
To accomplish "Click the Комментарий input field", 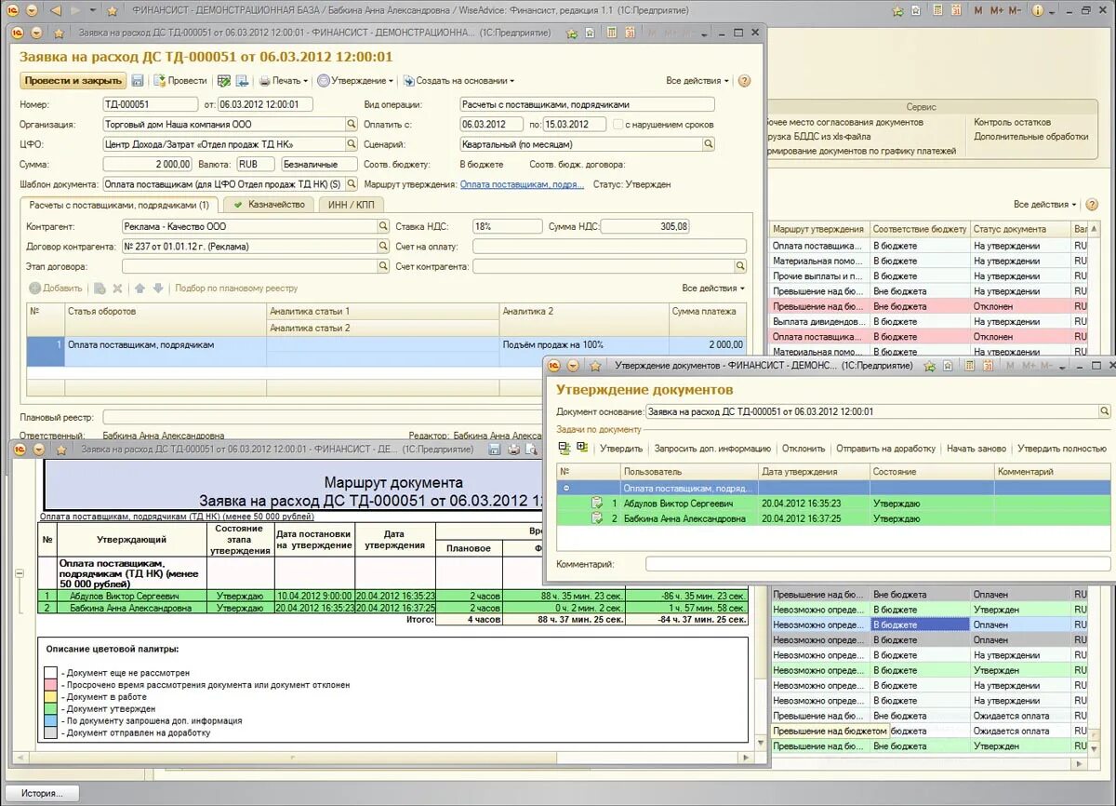I will [x=877, y=564].
